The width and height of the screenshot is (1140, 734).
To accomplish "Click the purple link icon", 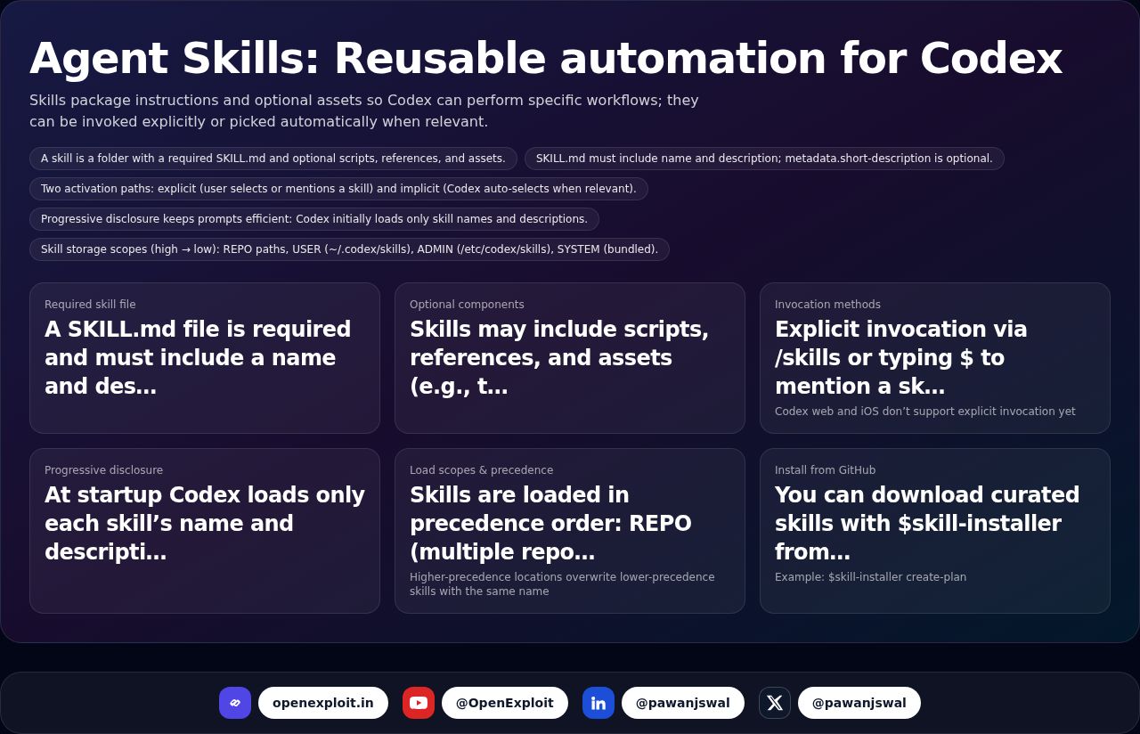I will (x=235, y=703).
